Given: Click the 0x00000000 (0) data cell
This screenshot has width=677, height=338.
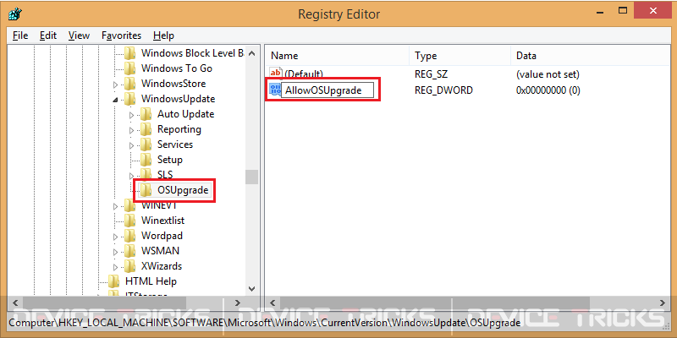Looking at the screenshot, I should pyautogui.click(x=548, y=90).
